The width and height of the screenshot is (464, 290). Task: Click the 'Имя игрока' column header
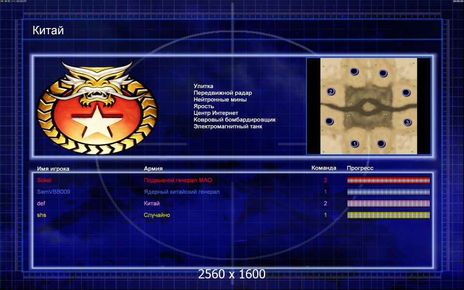pos(53,169)
